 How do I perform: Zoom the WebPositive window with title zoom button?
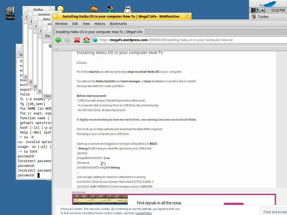pos(188,16)
